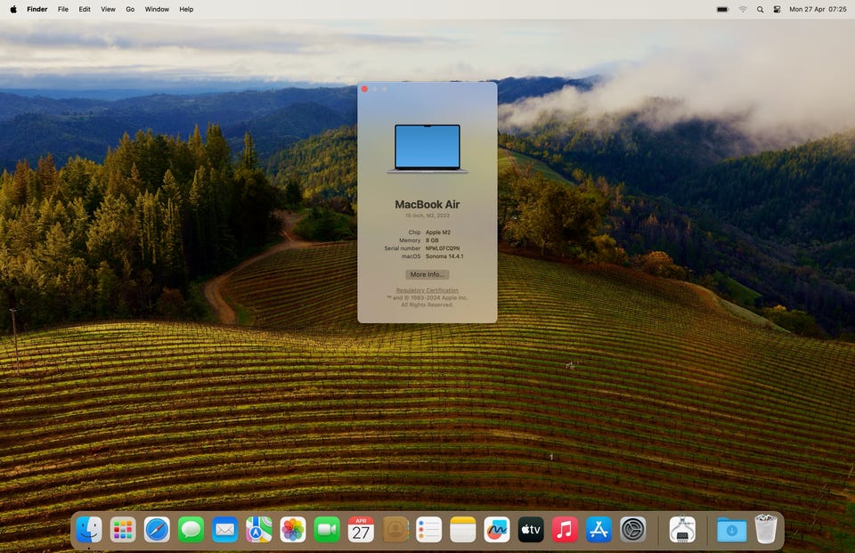The image size is (855, 553).
Task: Open the File menu
Action: pyautogui.click(x=63, y=9)
